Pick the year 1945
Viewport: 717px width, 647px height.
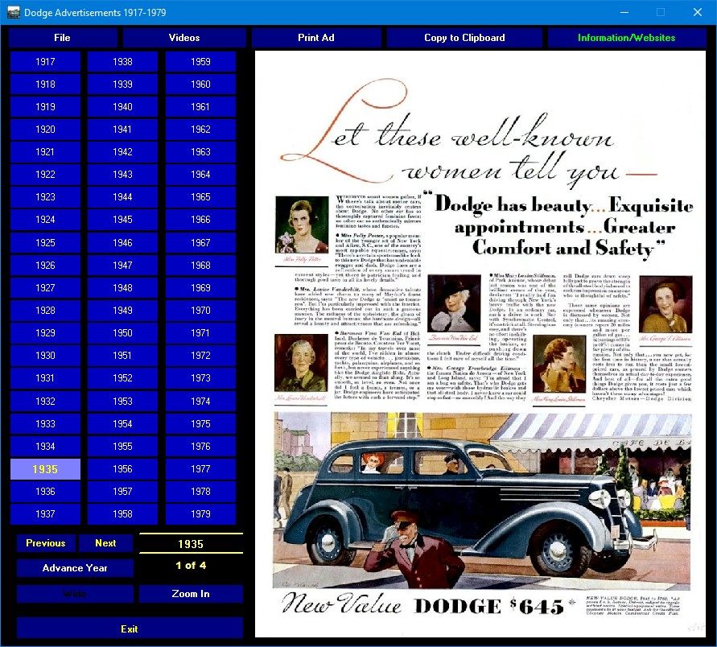coord(122,220)
